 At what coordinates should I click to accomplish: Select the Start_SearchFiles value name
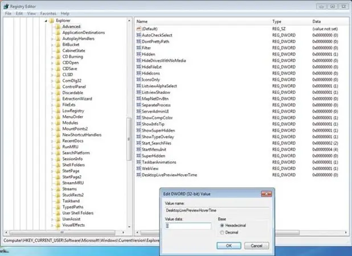[157, 143]
